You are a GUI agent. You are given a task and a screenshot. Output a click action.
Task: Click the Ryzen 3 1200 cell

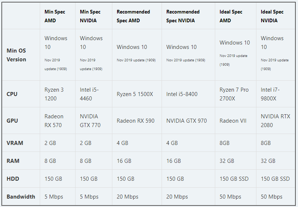point(54,94)
